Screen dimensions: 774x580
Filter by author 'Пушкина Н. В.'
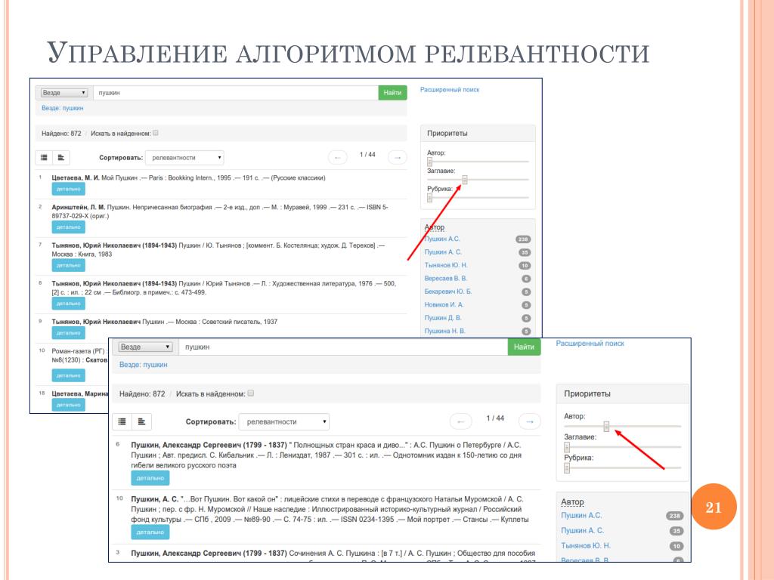(x=444, y=331)
